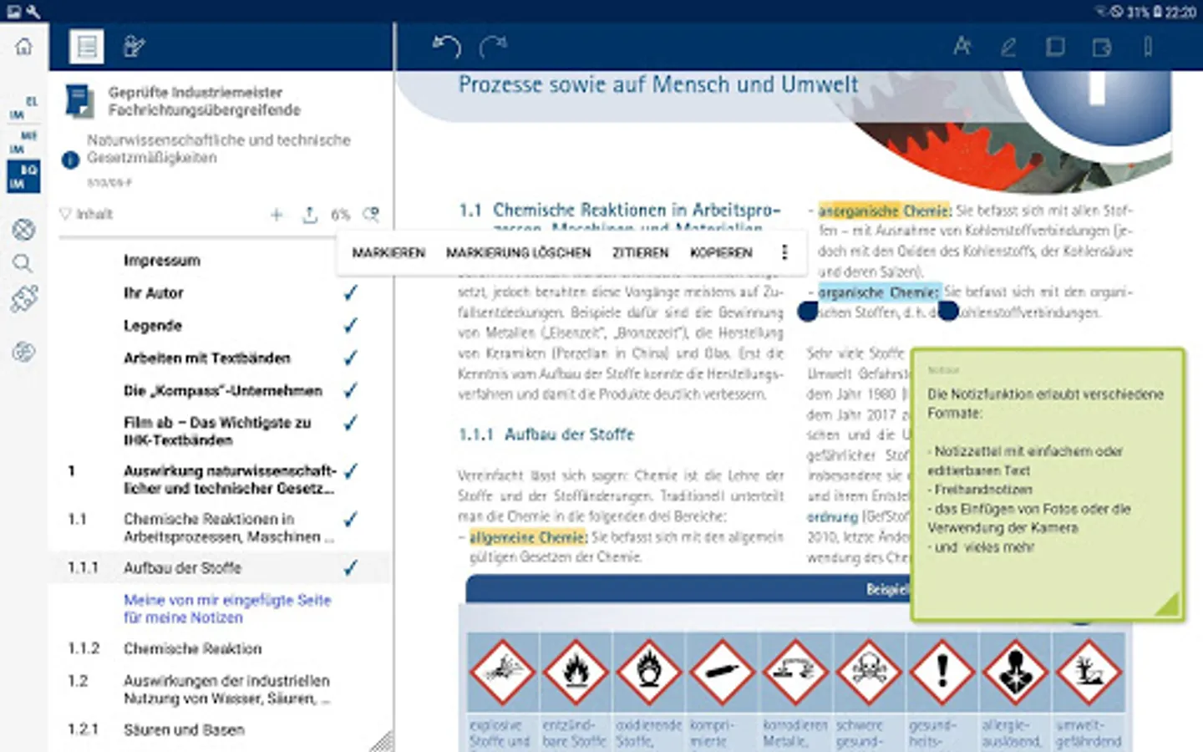
Task: Open the three-dot overflow in selection menu
Action: (784, 252)
